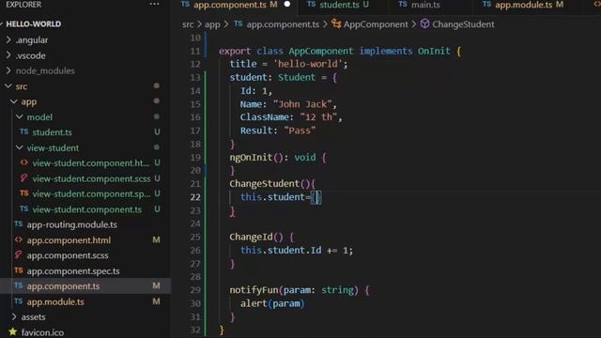Click HTML icon of view-student.component.html
601x338 pixels.
pos(23,162)
